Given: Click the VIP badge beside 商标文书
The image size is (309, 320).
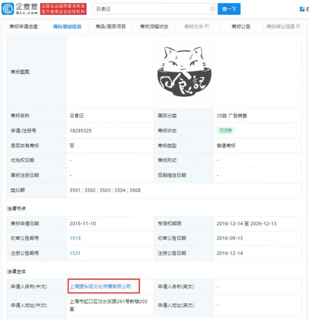Looking at the screenshot, I should pos(207,26).
